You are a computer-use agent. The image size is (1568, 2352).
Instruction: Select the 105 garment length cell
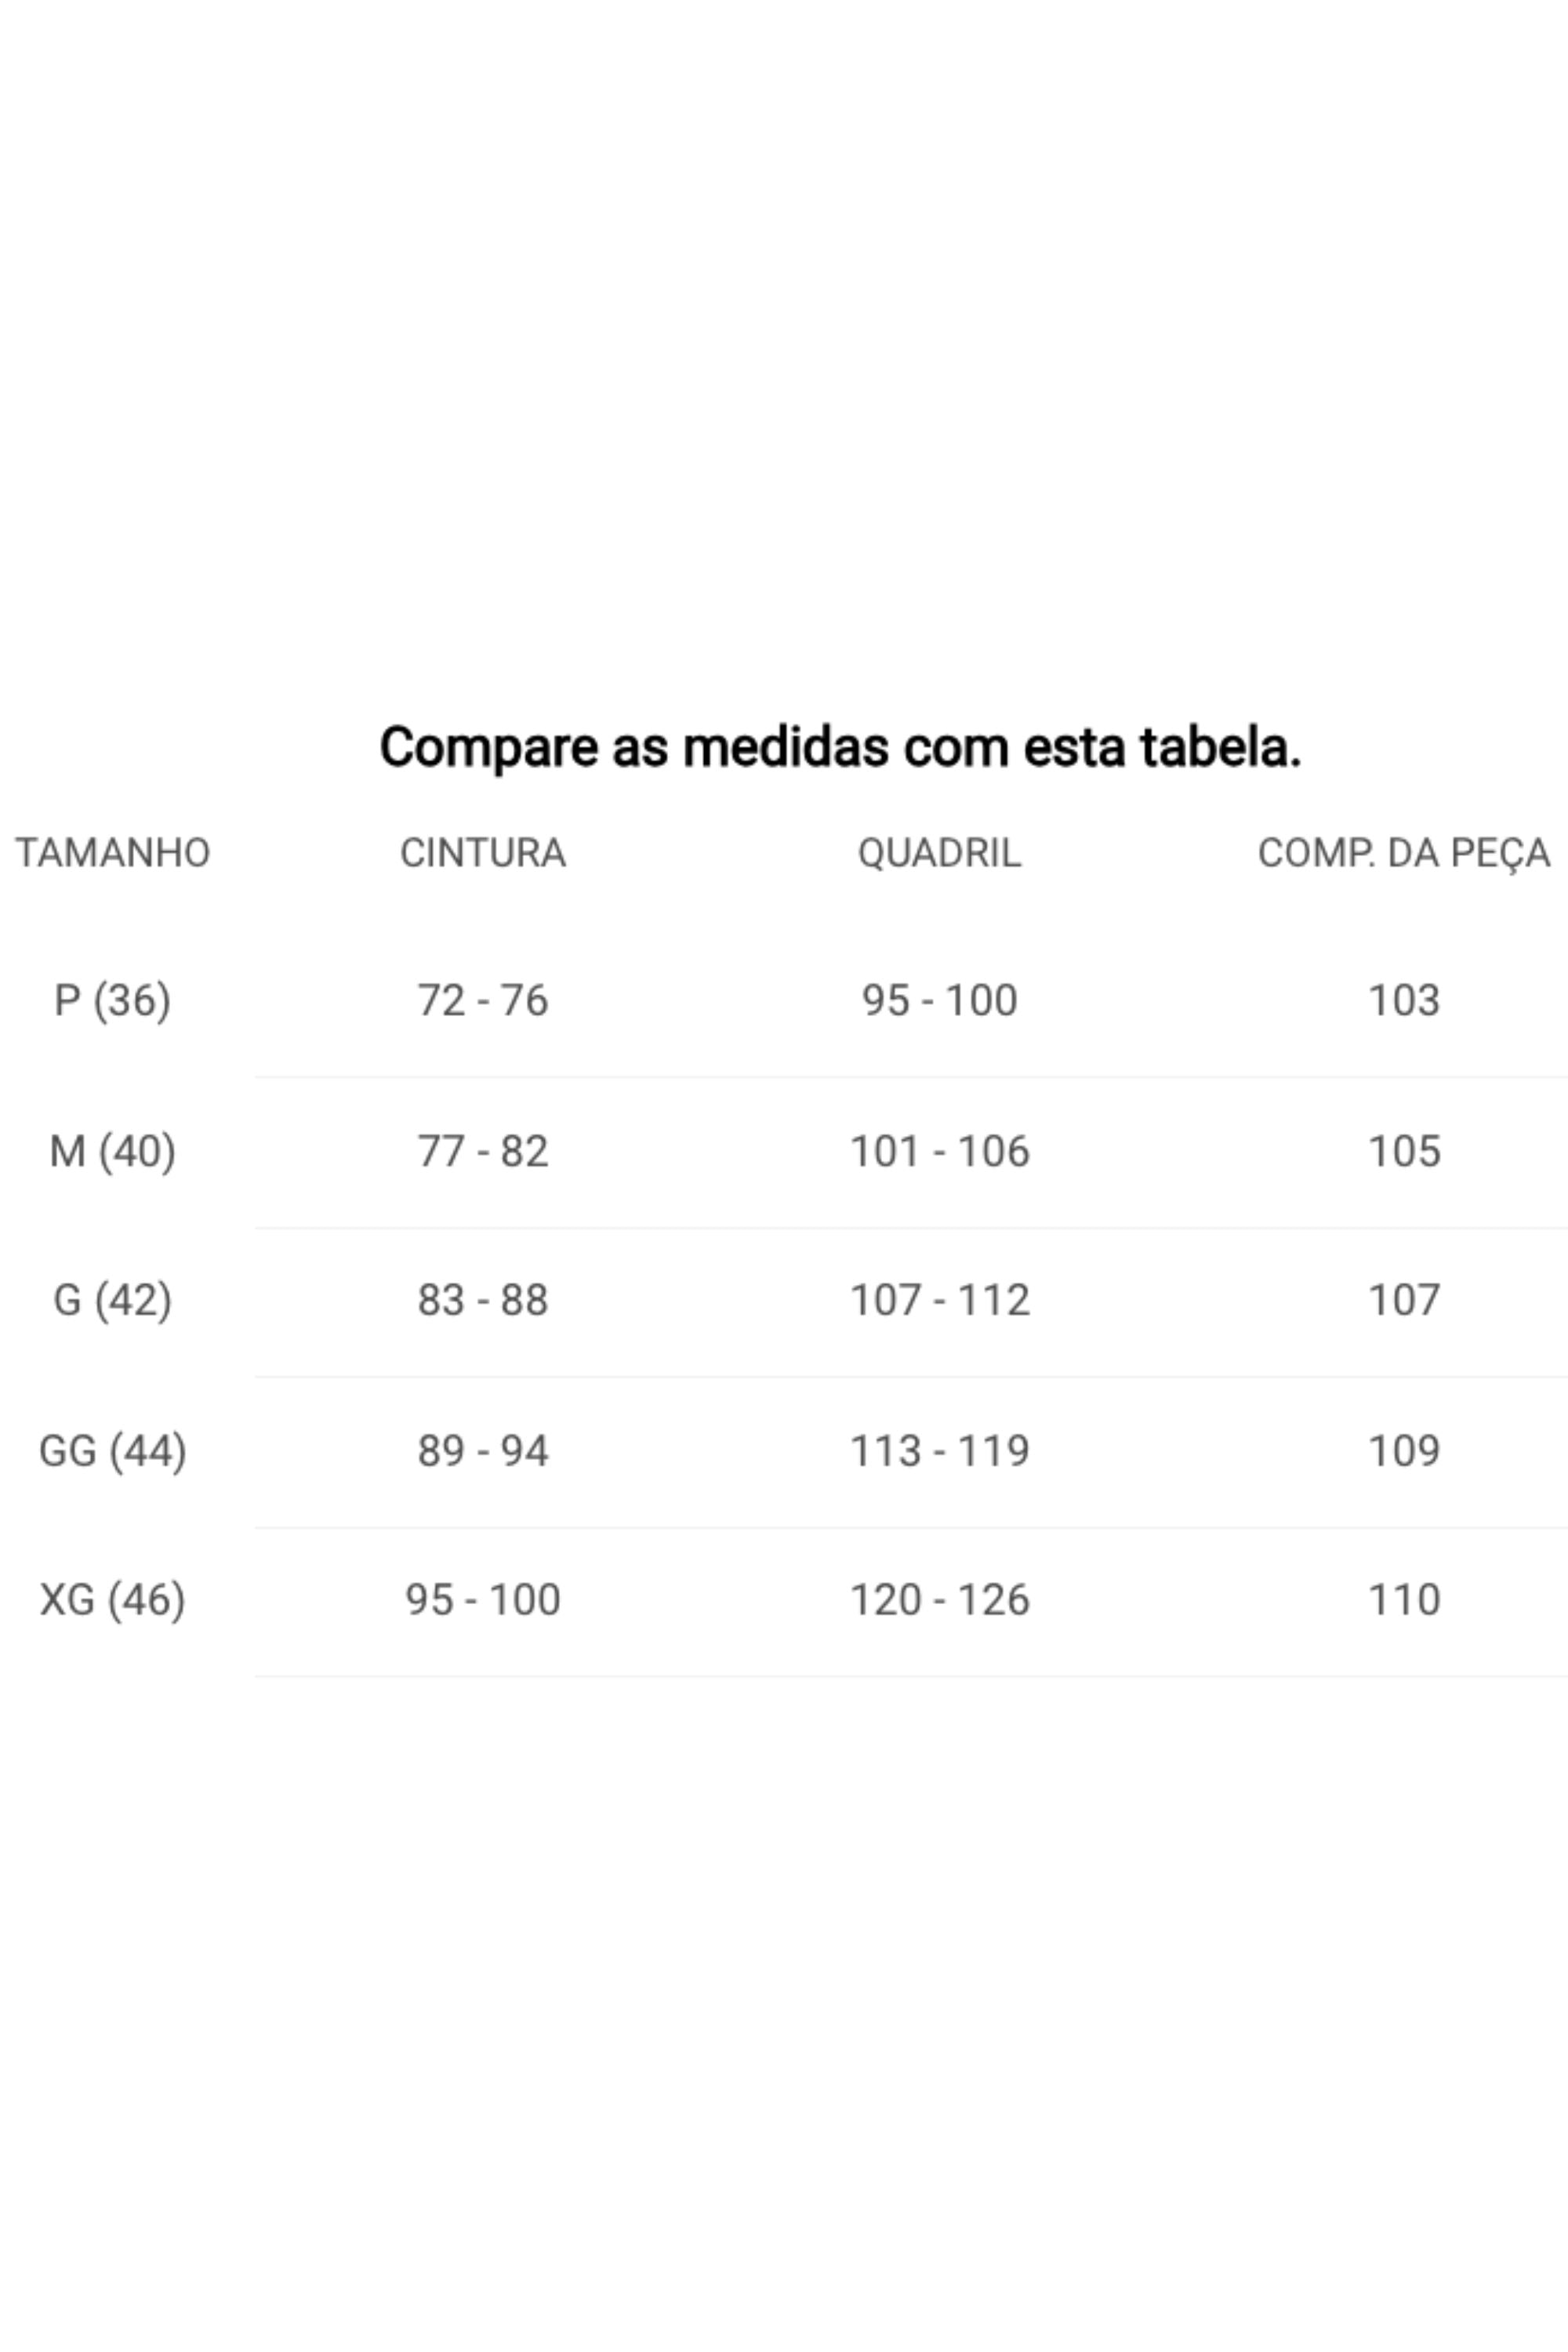[x=1403, y=1151]
